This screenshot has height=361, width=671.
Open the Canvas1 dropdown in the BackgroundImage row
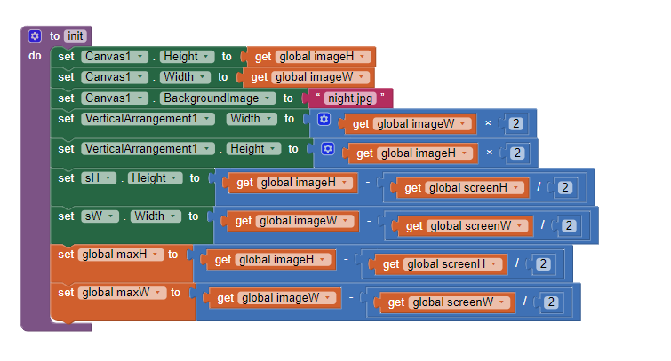115,98
